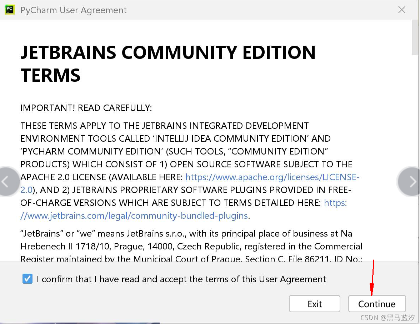Screen dimensions: 420x324
Task: Click the confirm-and-accept label text
Action: [x=181, y=279]
